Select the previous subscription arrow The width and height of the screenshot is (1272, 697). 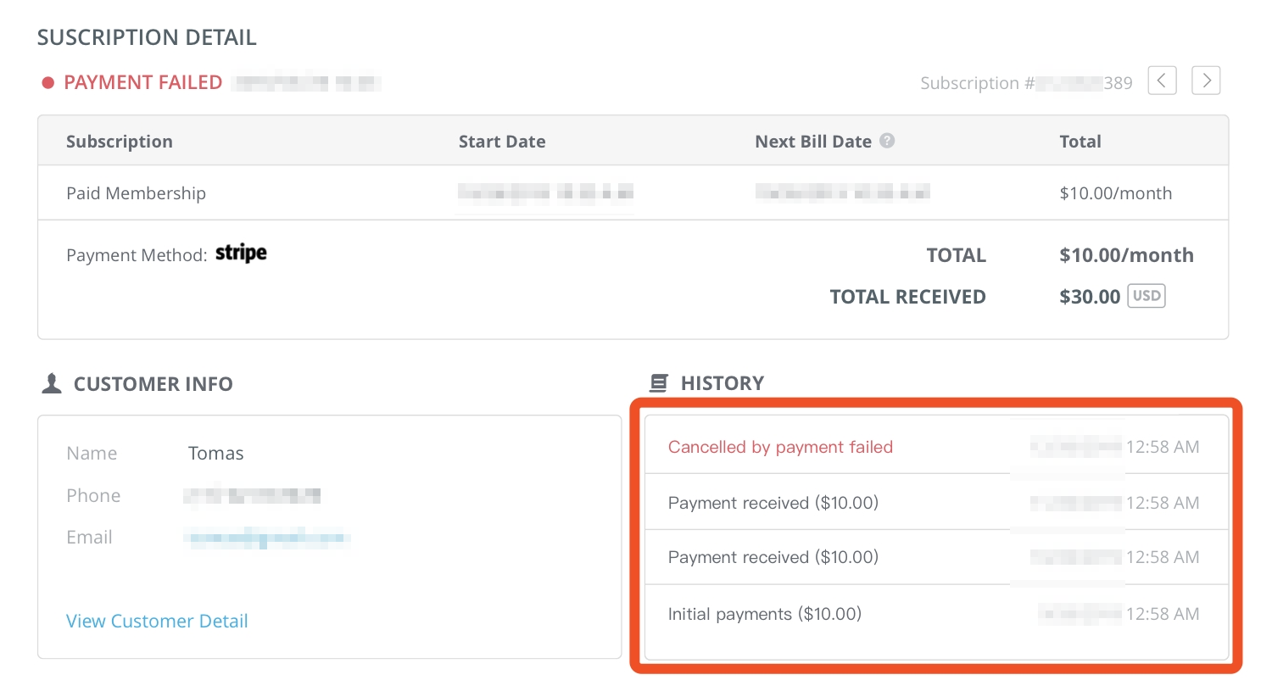point(1162,81)
